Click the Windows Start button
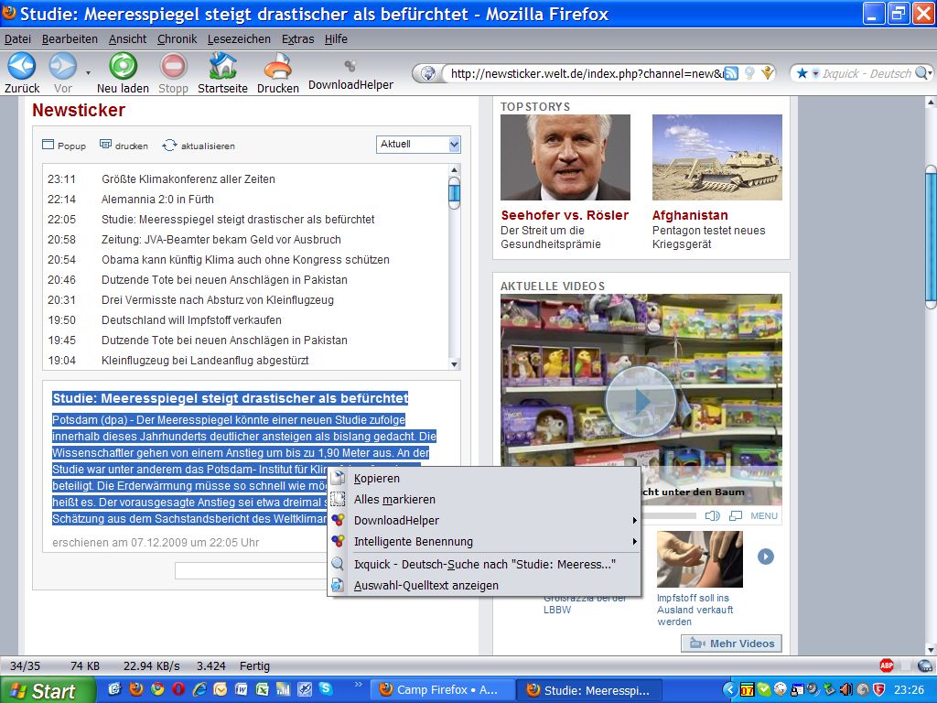 click(x=47, y=690)
